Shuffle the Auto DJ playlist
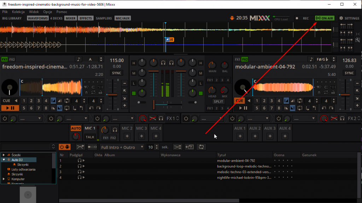This screenshot has width=362, height=203. (x=177, y=147)
